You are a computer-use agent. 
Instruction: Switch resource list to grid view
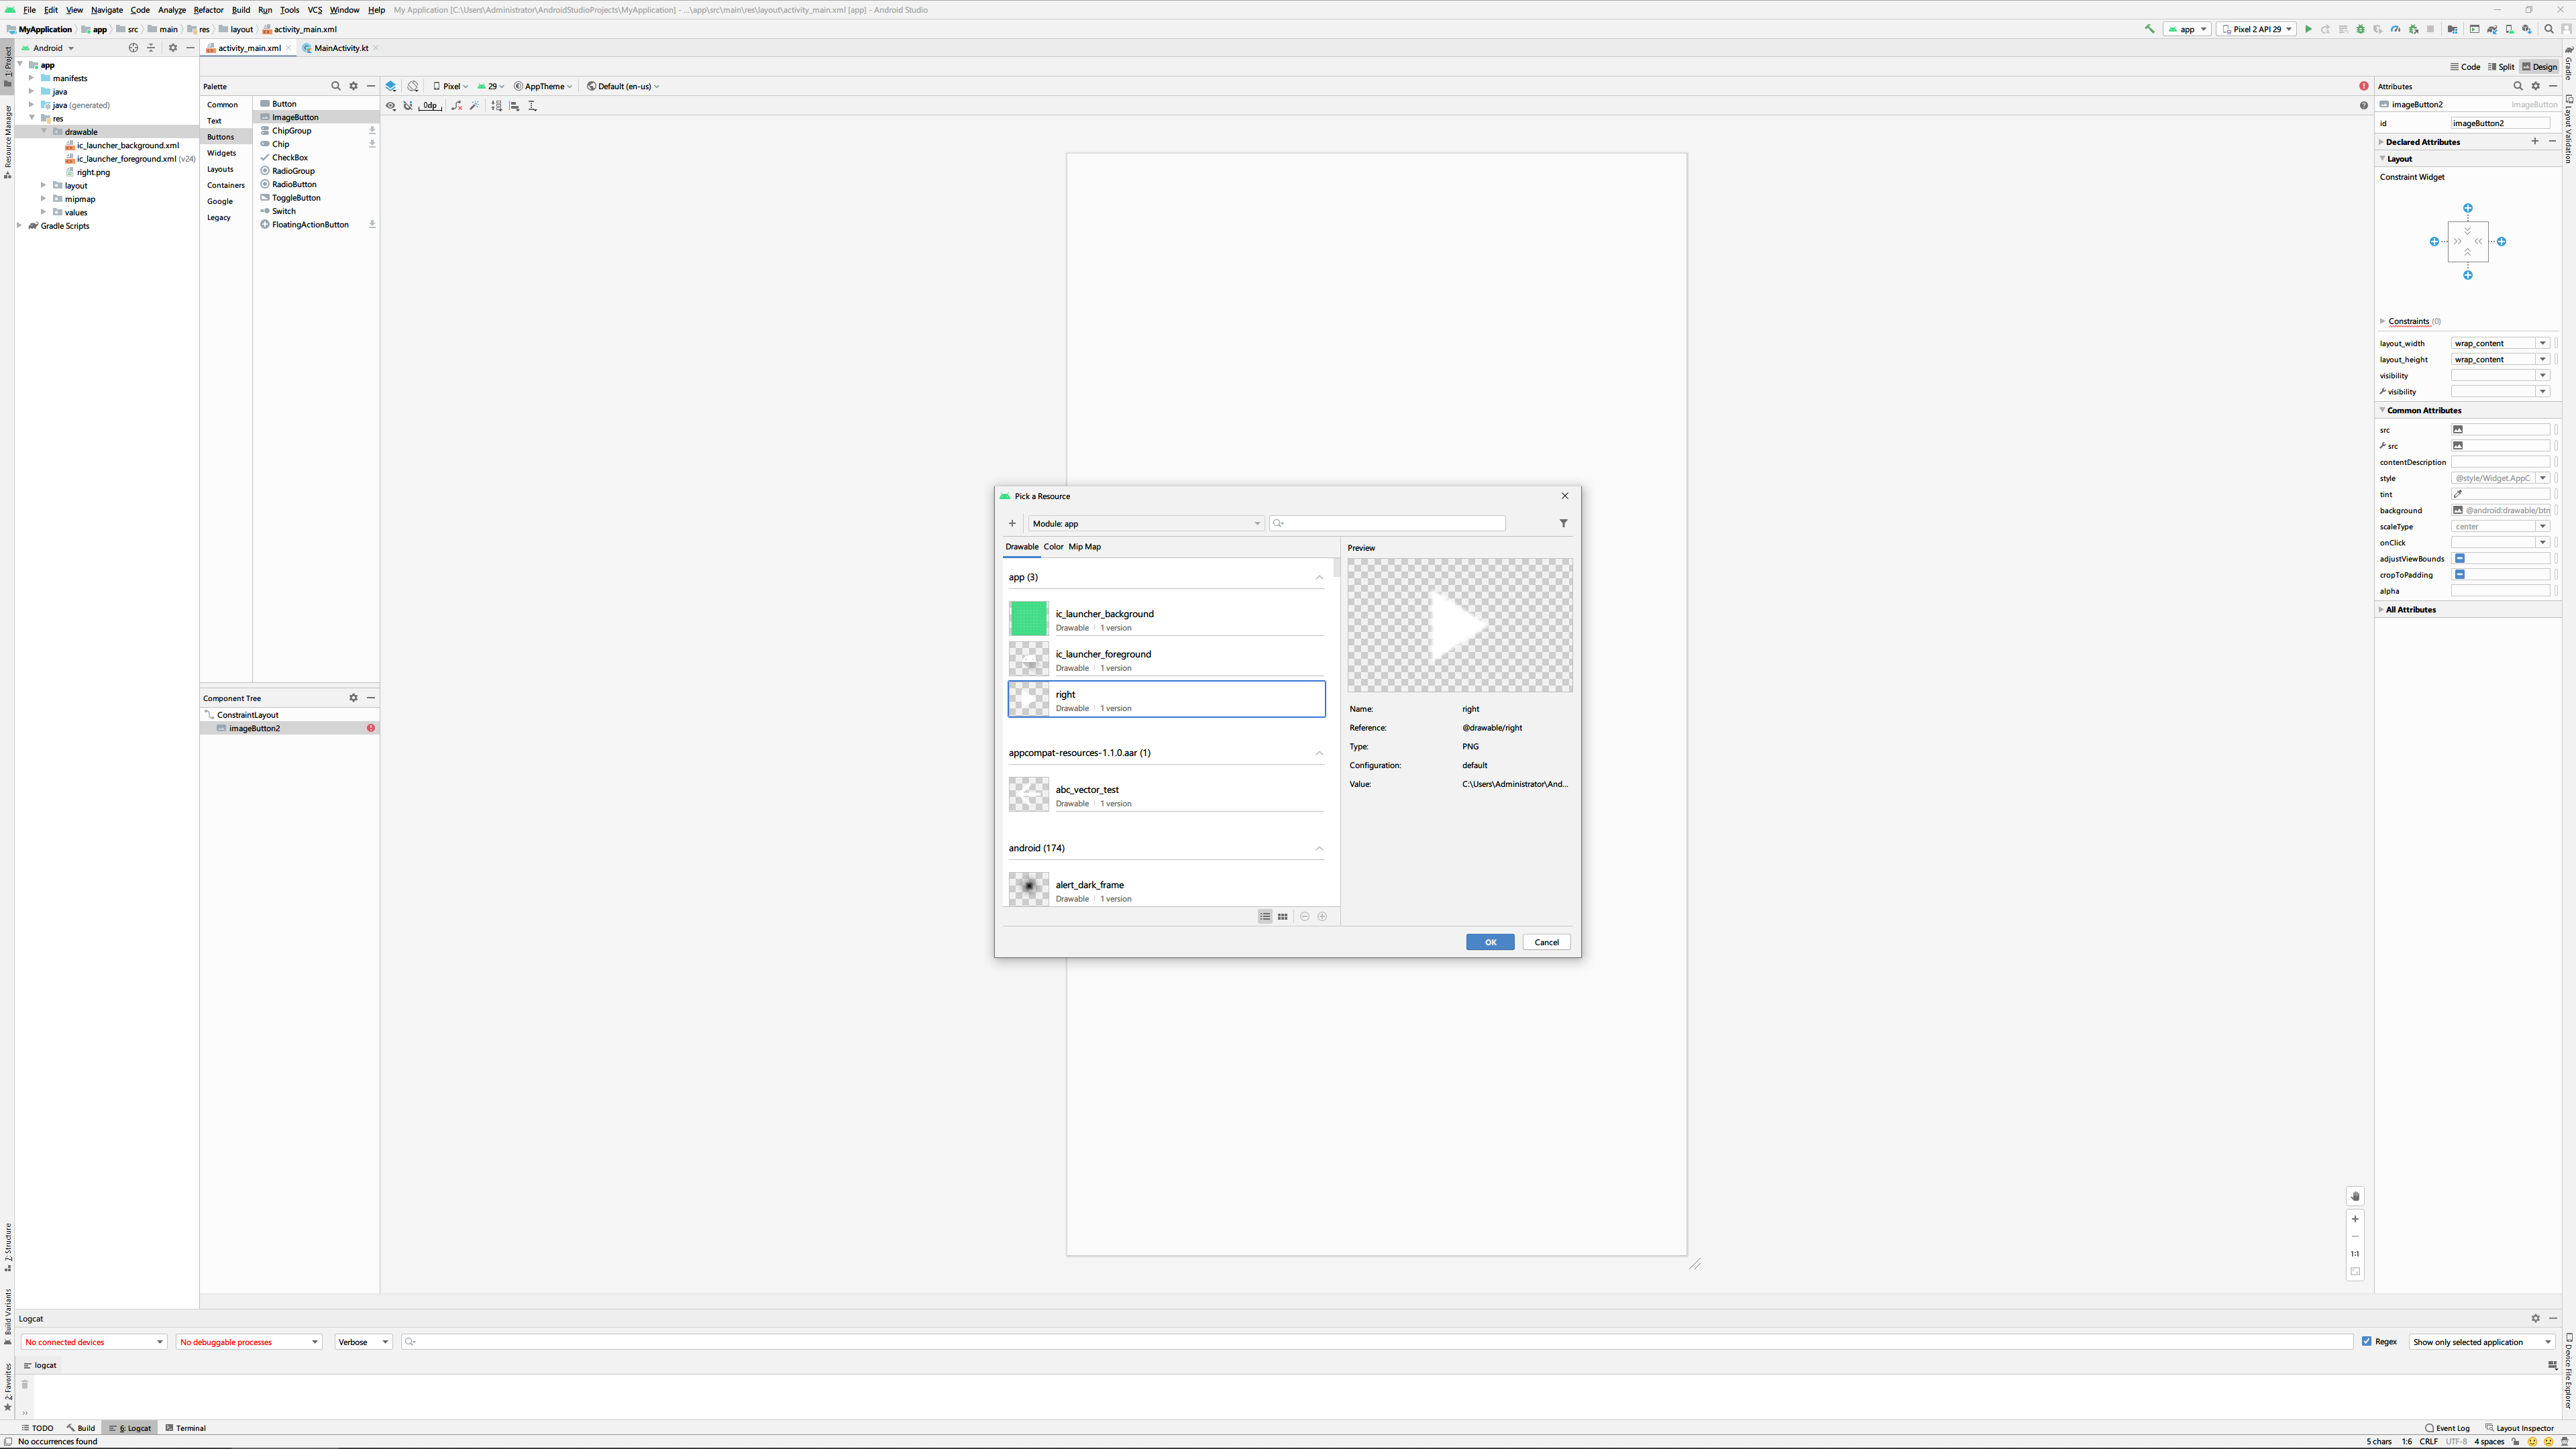1282,916
